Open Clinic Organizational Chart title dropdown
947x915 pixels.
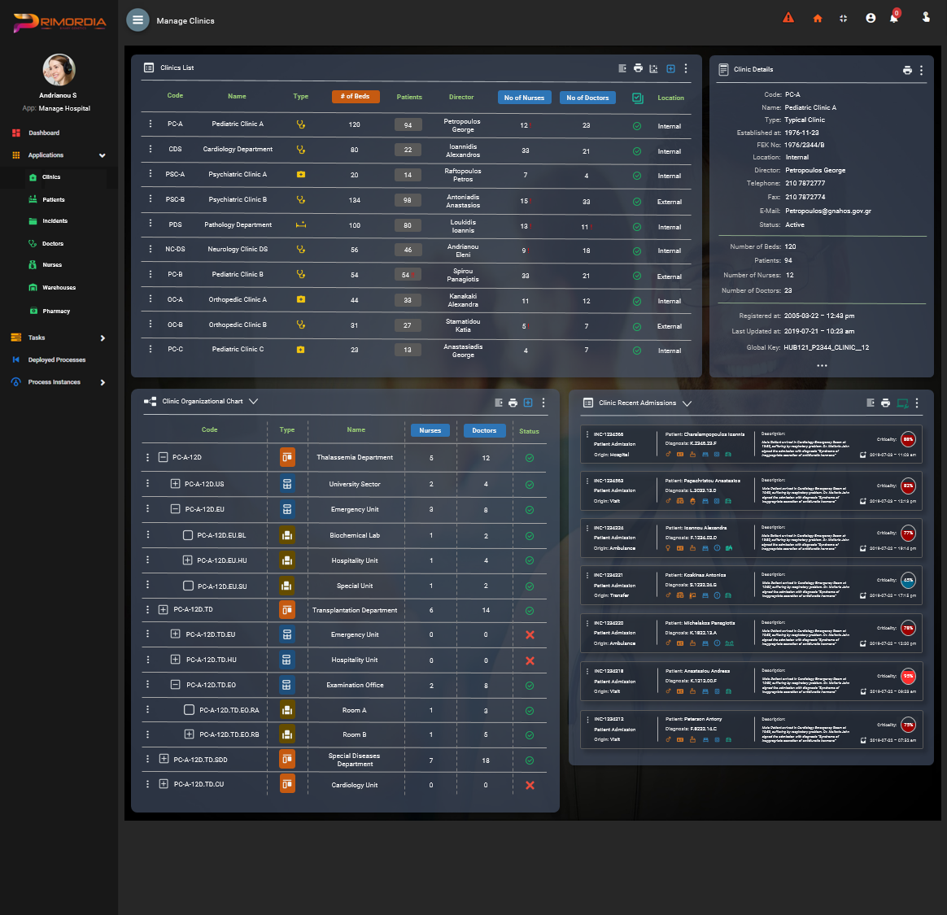point(253,401)
